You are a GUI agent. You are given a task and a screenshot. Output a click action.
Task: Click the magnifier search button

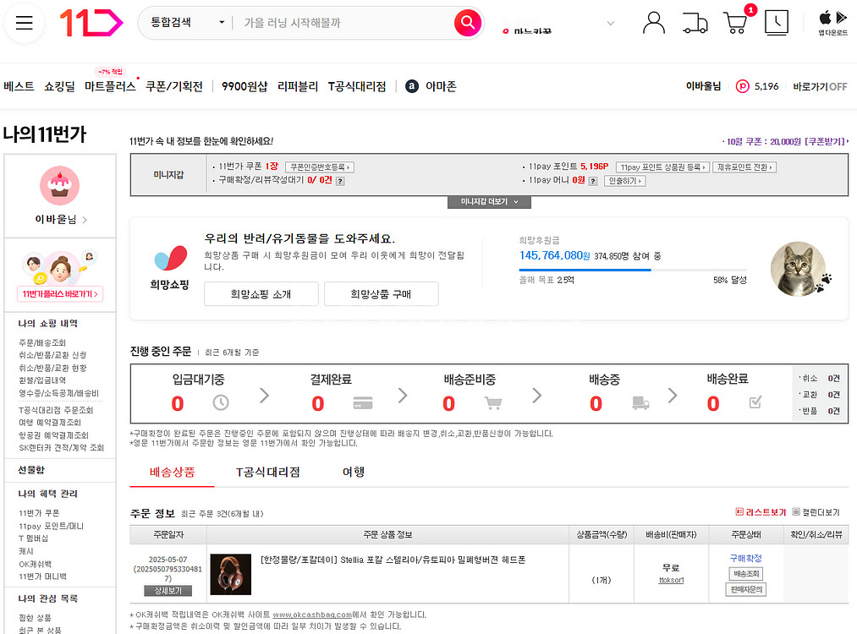[x=467, y=23]
